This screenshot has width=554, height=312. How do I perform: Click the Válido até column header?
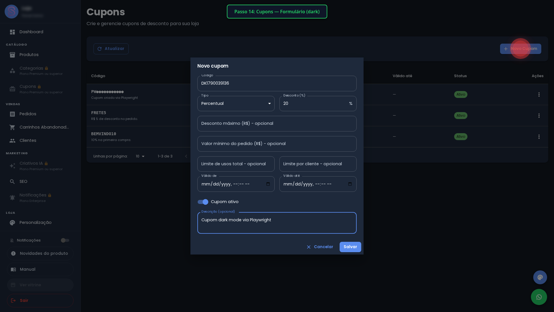[x=403, y=76]
